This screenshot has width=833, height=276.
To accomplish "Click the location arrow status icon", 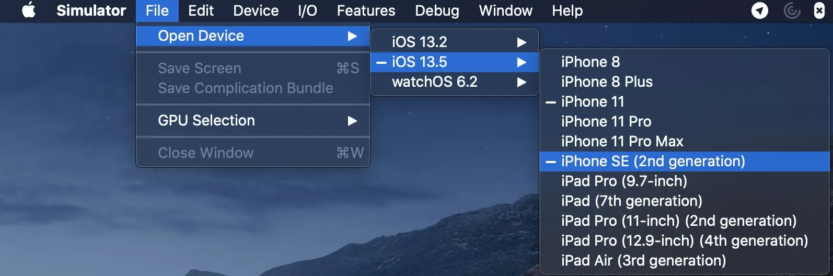I will click(x=760, y=10).
